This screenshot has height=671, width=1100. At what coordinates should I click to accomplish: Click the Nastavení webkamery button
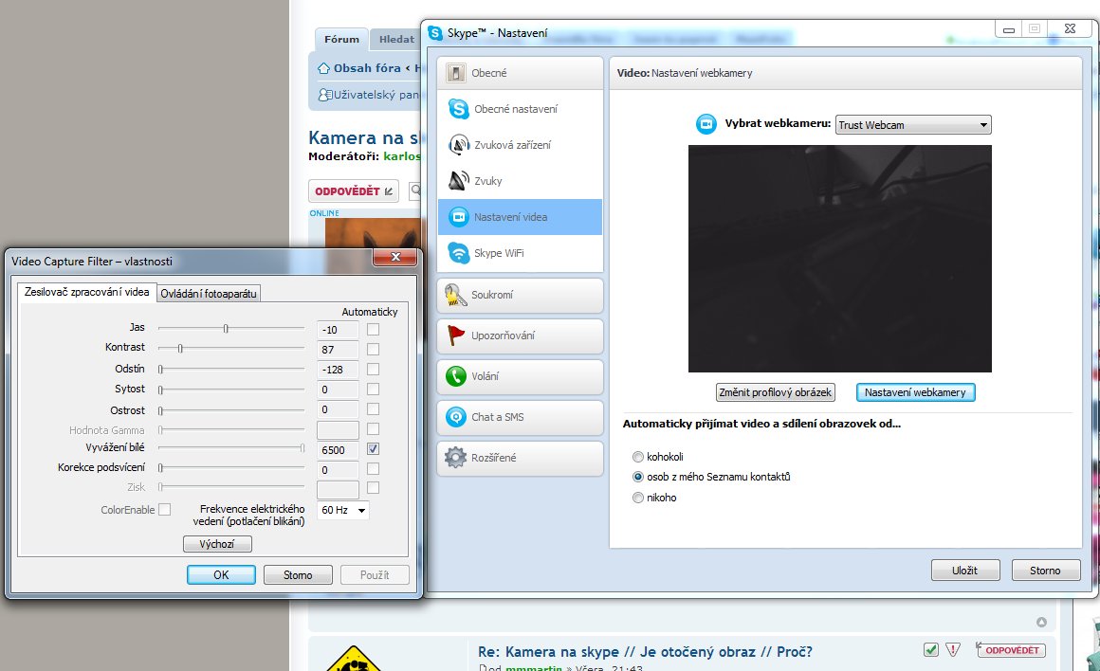tap(915, 392)
